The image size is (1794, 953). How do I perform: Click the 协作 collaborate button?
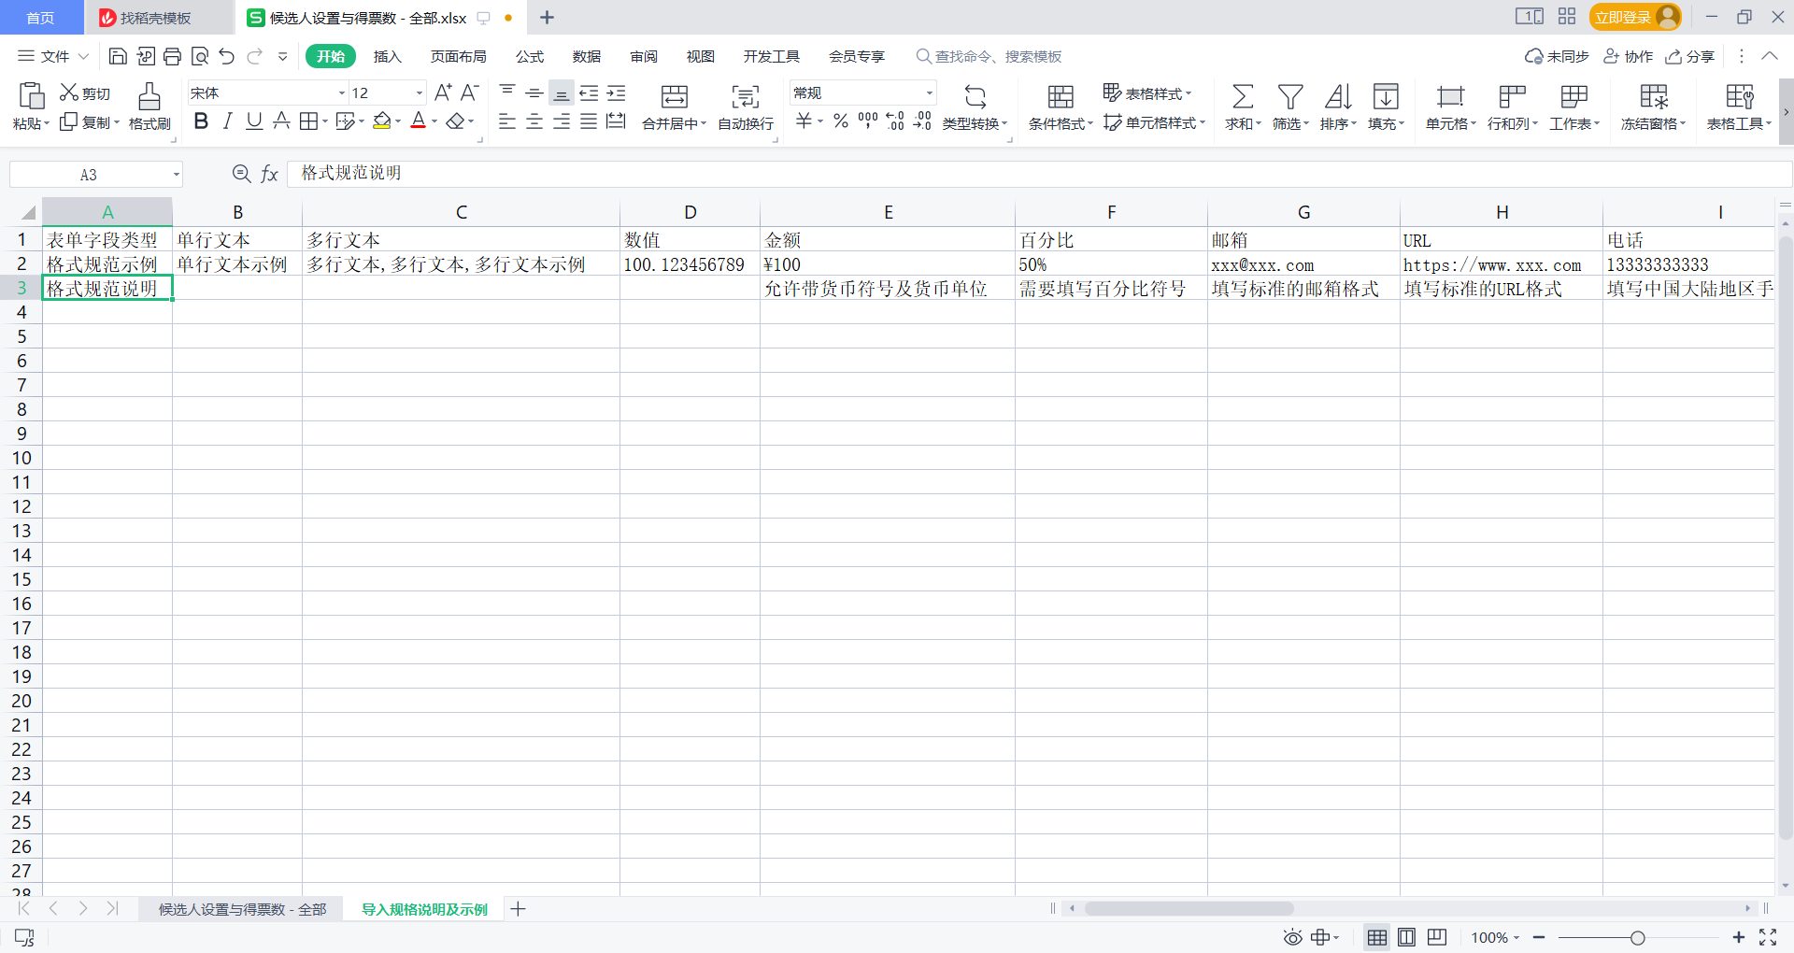(1629, 57)
